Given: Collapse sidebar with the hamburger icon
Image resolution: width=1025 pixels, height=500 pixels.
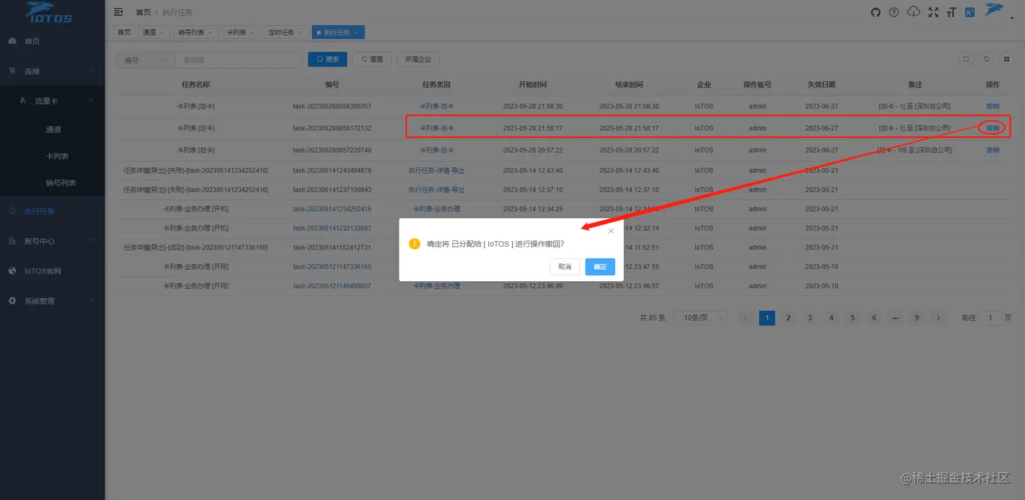Looking at the screenshot, I should coord(119,12).
